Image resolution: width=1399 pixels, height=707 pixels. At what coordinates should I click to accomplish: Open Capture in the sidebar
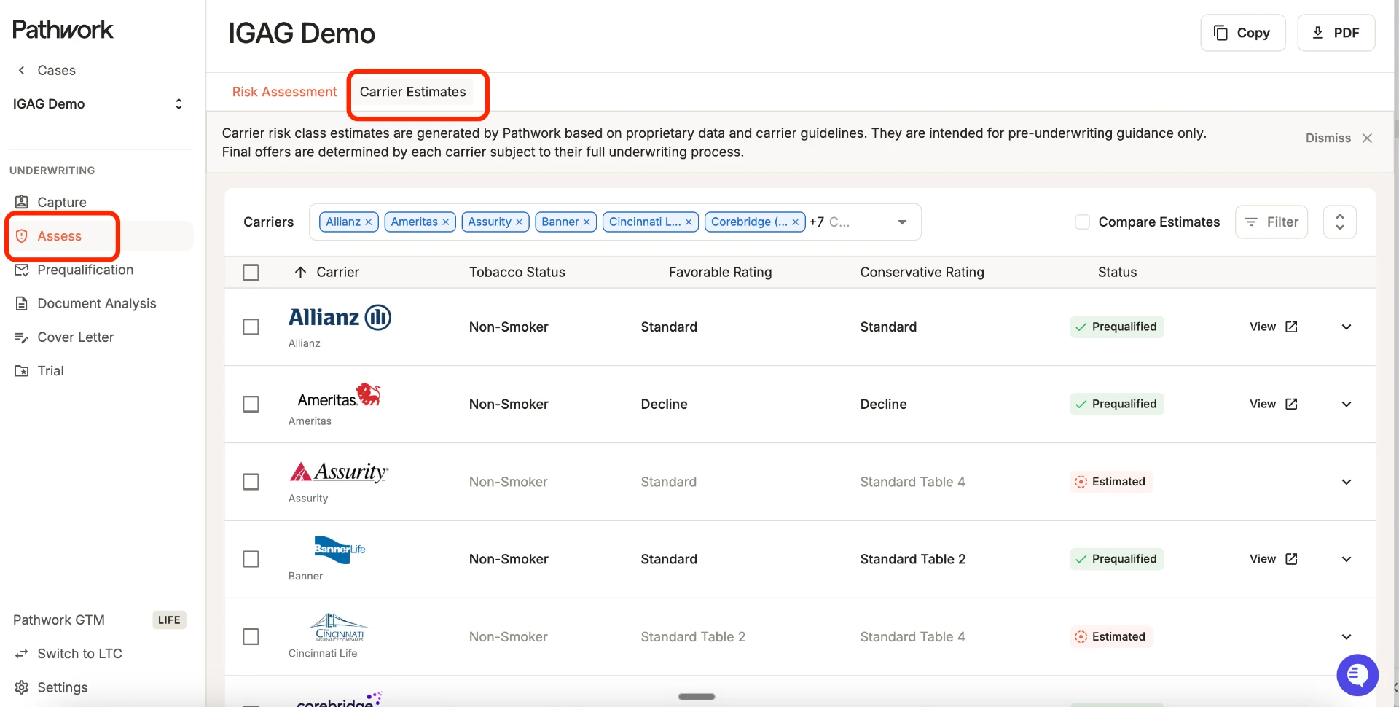(62, 202)
